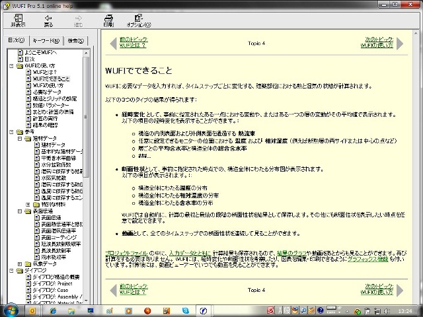This screenshot has height=317, width=423.
Task: Click the right arrow icon at top of topic
Action: click(400, 43)
